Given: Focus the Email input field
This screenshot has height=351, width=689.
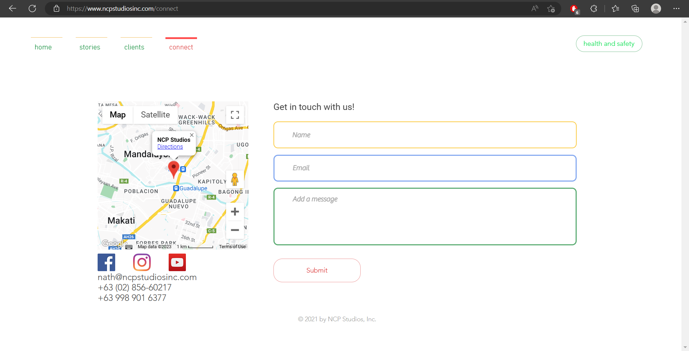Looking at the screenshot, I should [425, 168].
